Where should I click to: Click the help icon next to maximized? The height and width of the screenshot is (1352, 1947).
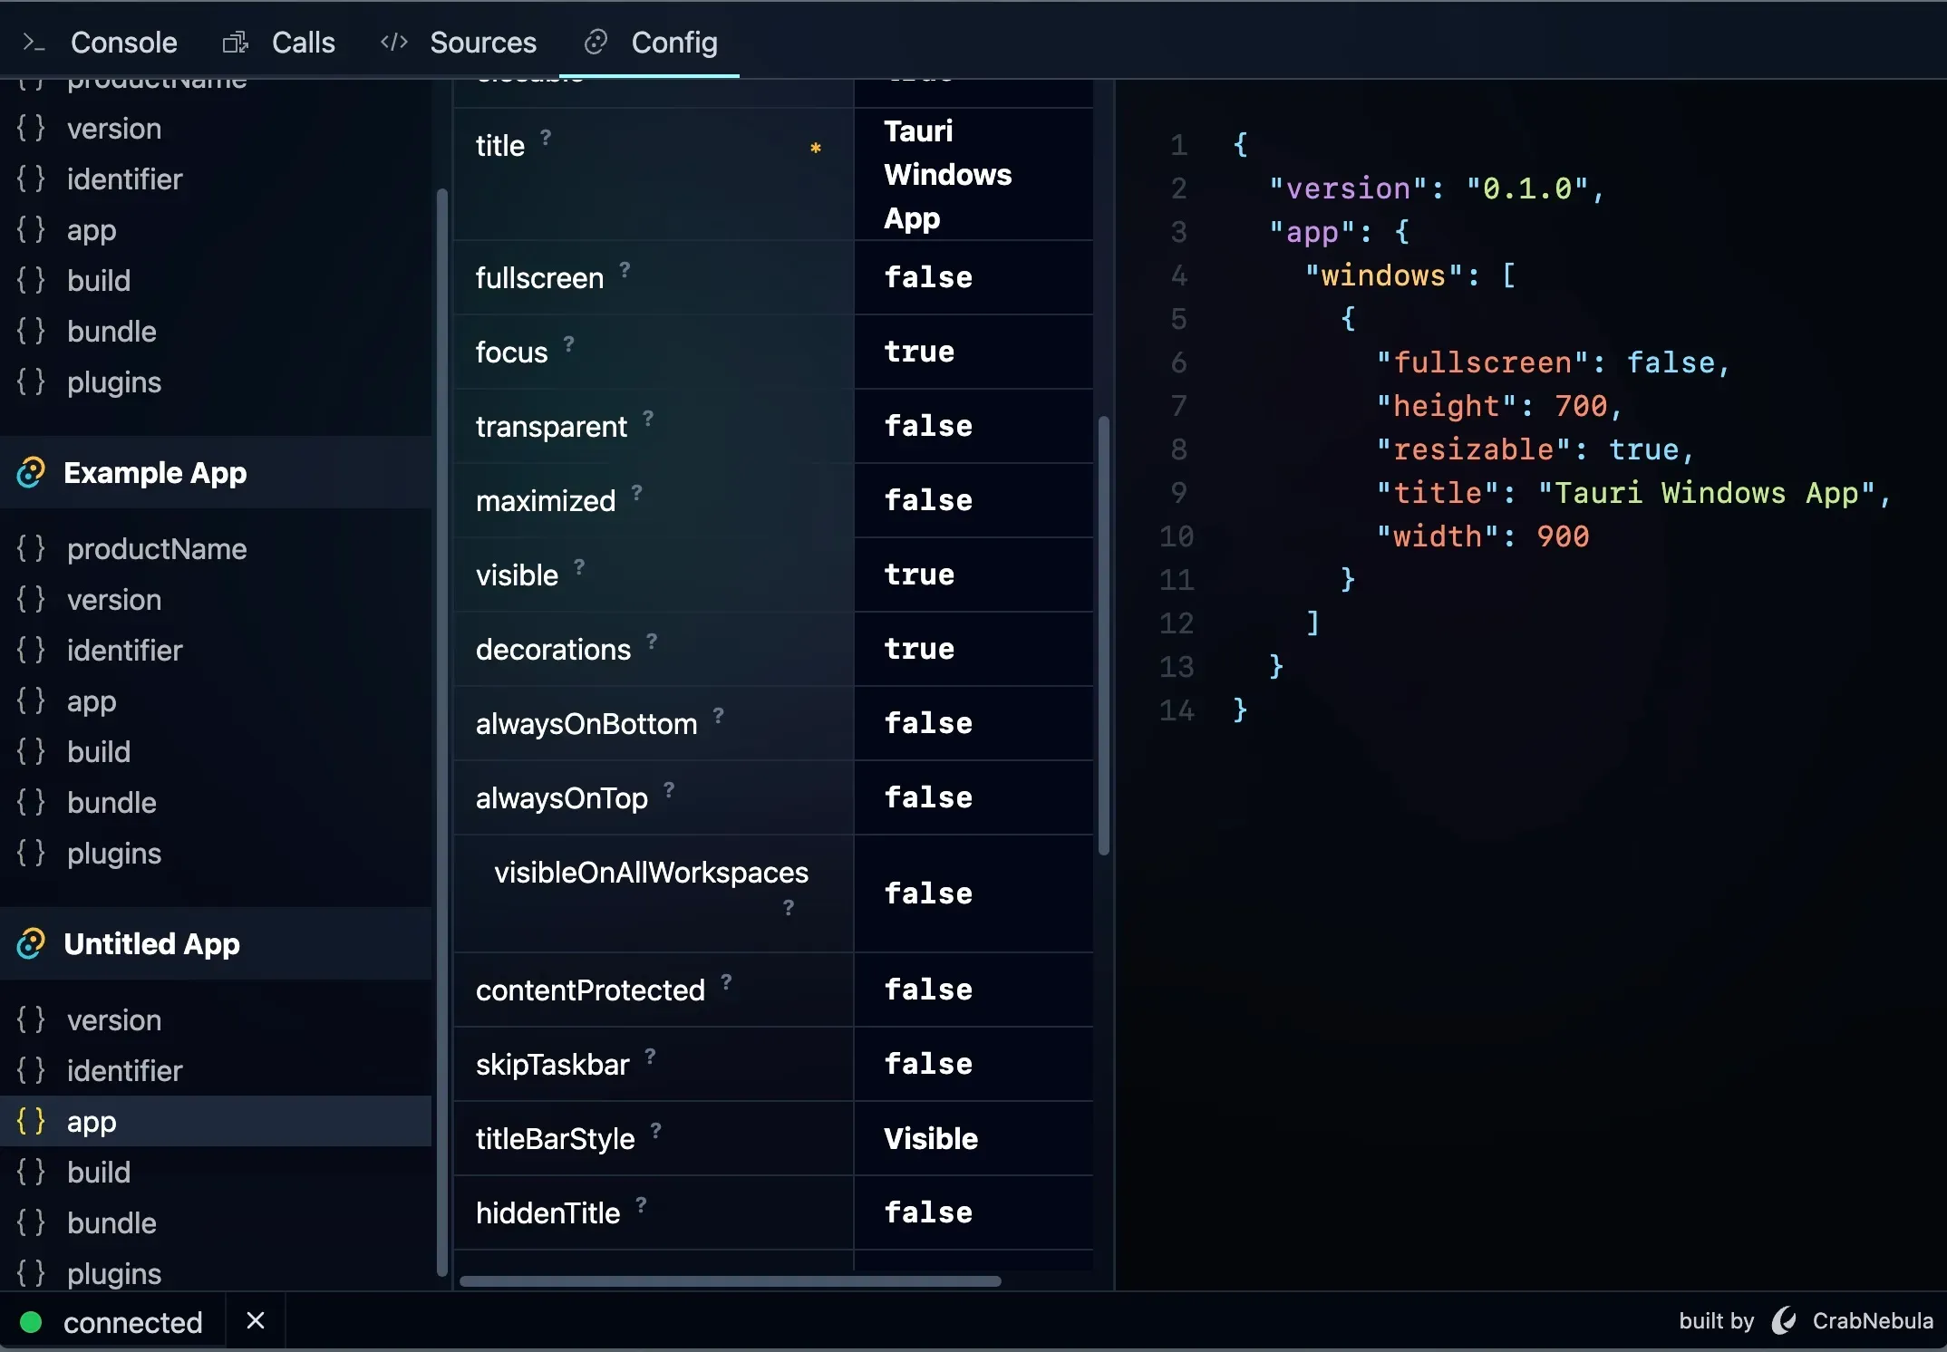(636, 492)
